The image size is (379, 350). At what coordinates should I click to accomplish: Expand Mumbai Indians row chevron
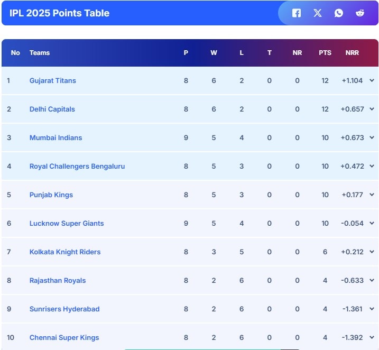pos(372,138)
